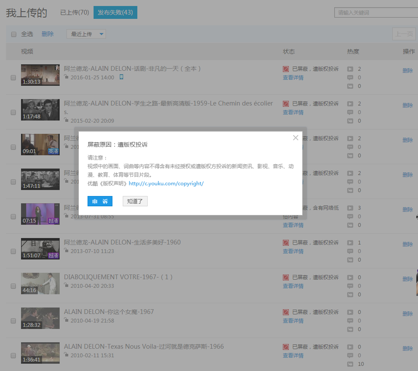Click blocked status icon for 学生之路
This screenshot has width=418, height=371.
[x=286, y=104]
